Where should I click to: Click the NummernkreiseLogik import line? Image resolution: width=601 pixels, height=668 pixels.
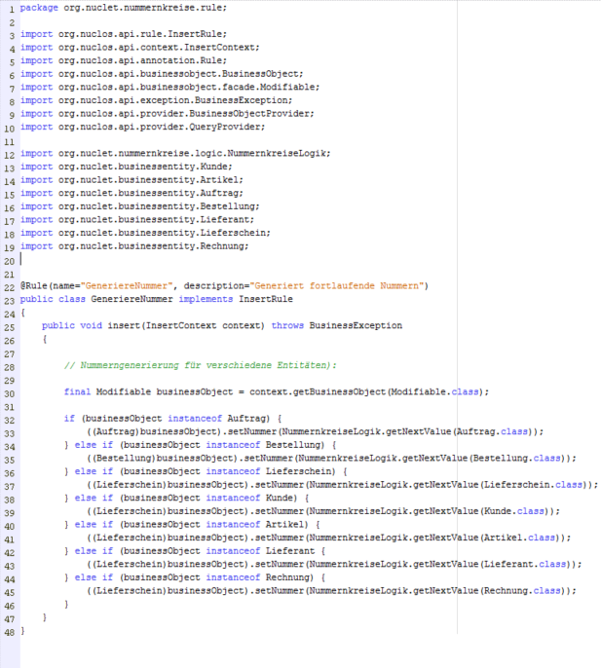point(175,153)
